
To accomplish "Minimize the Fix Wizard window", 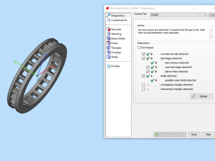I will 194,8.
